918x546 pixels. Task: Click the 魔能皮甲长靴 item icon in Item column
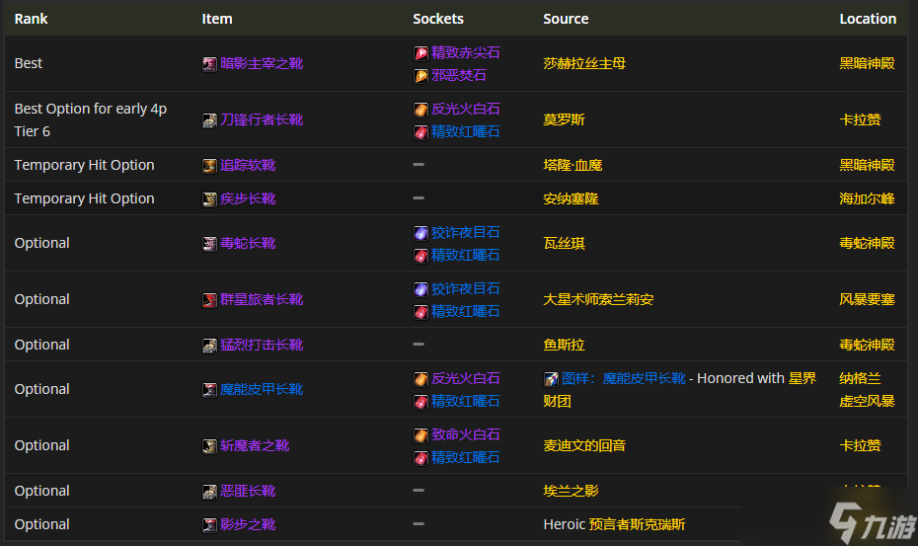pyautogui.click(x=209, y=390)
